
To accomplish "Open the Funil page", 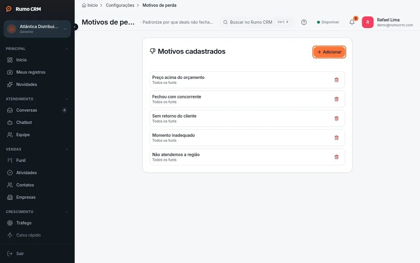I will coord(37,160).
